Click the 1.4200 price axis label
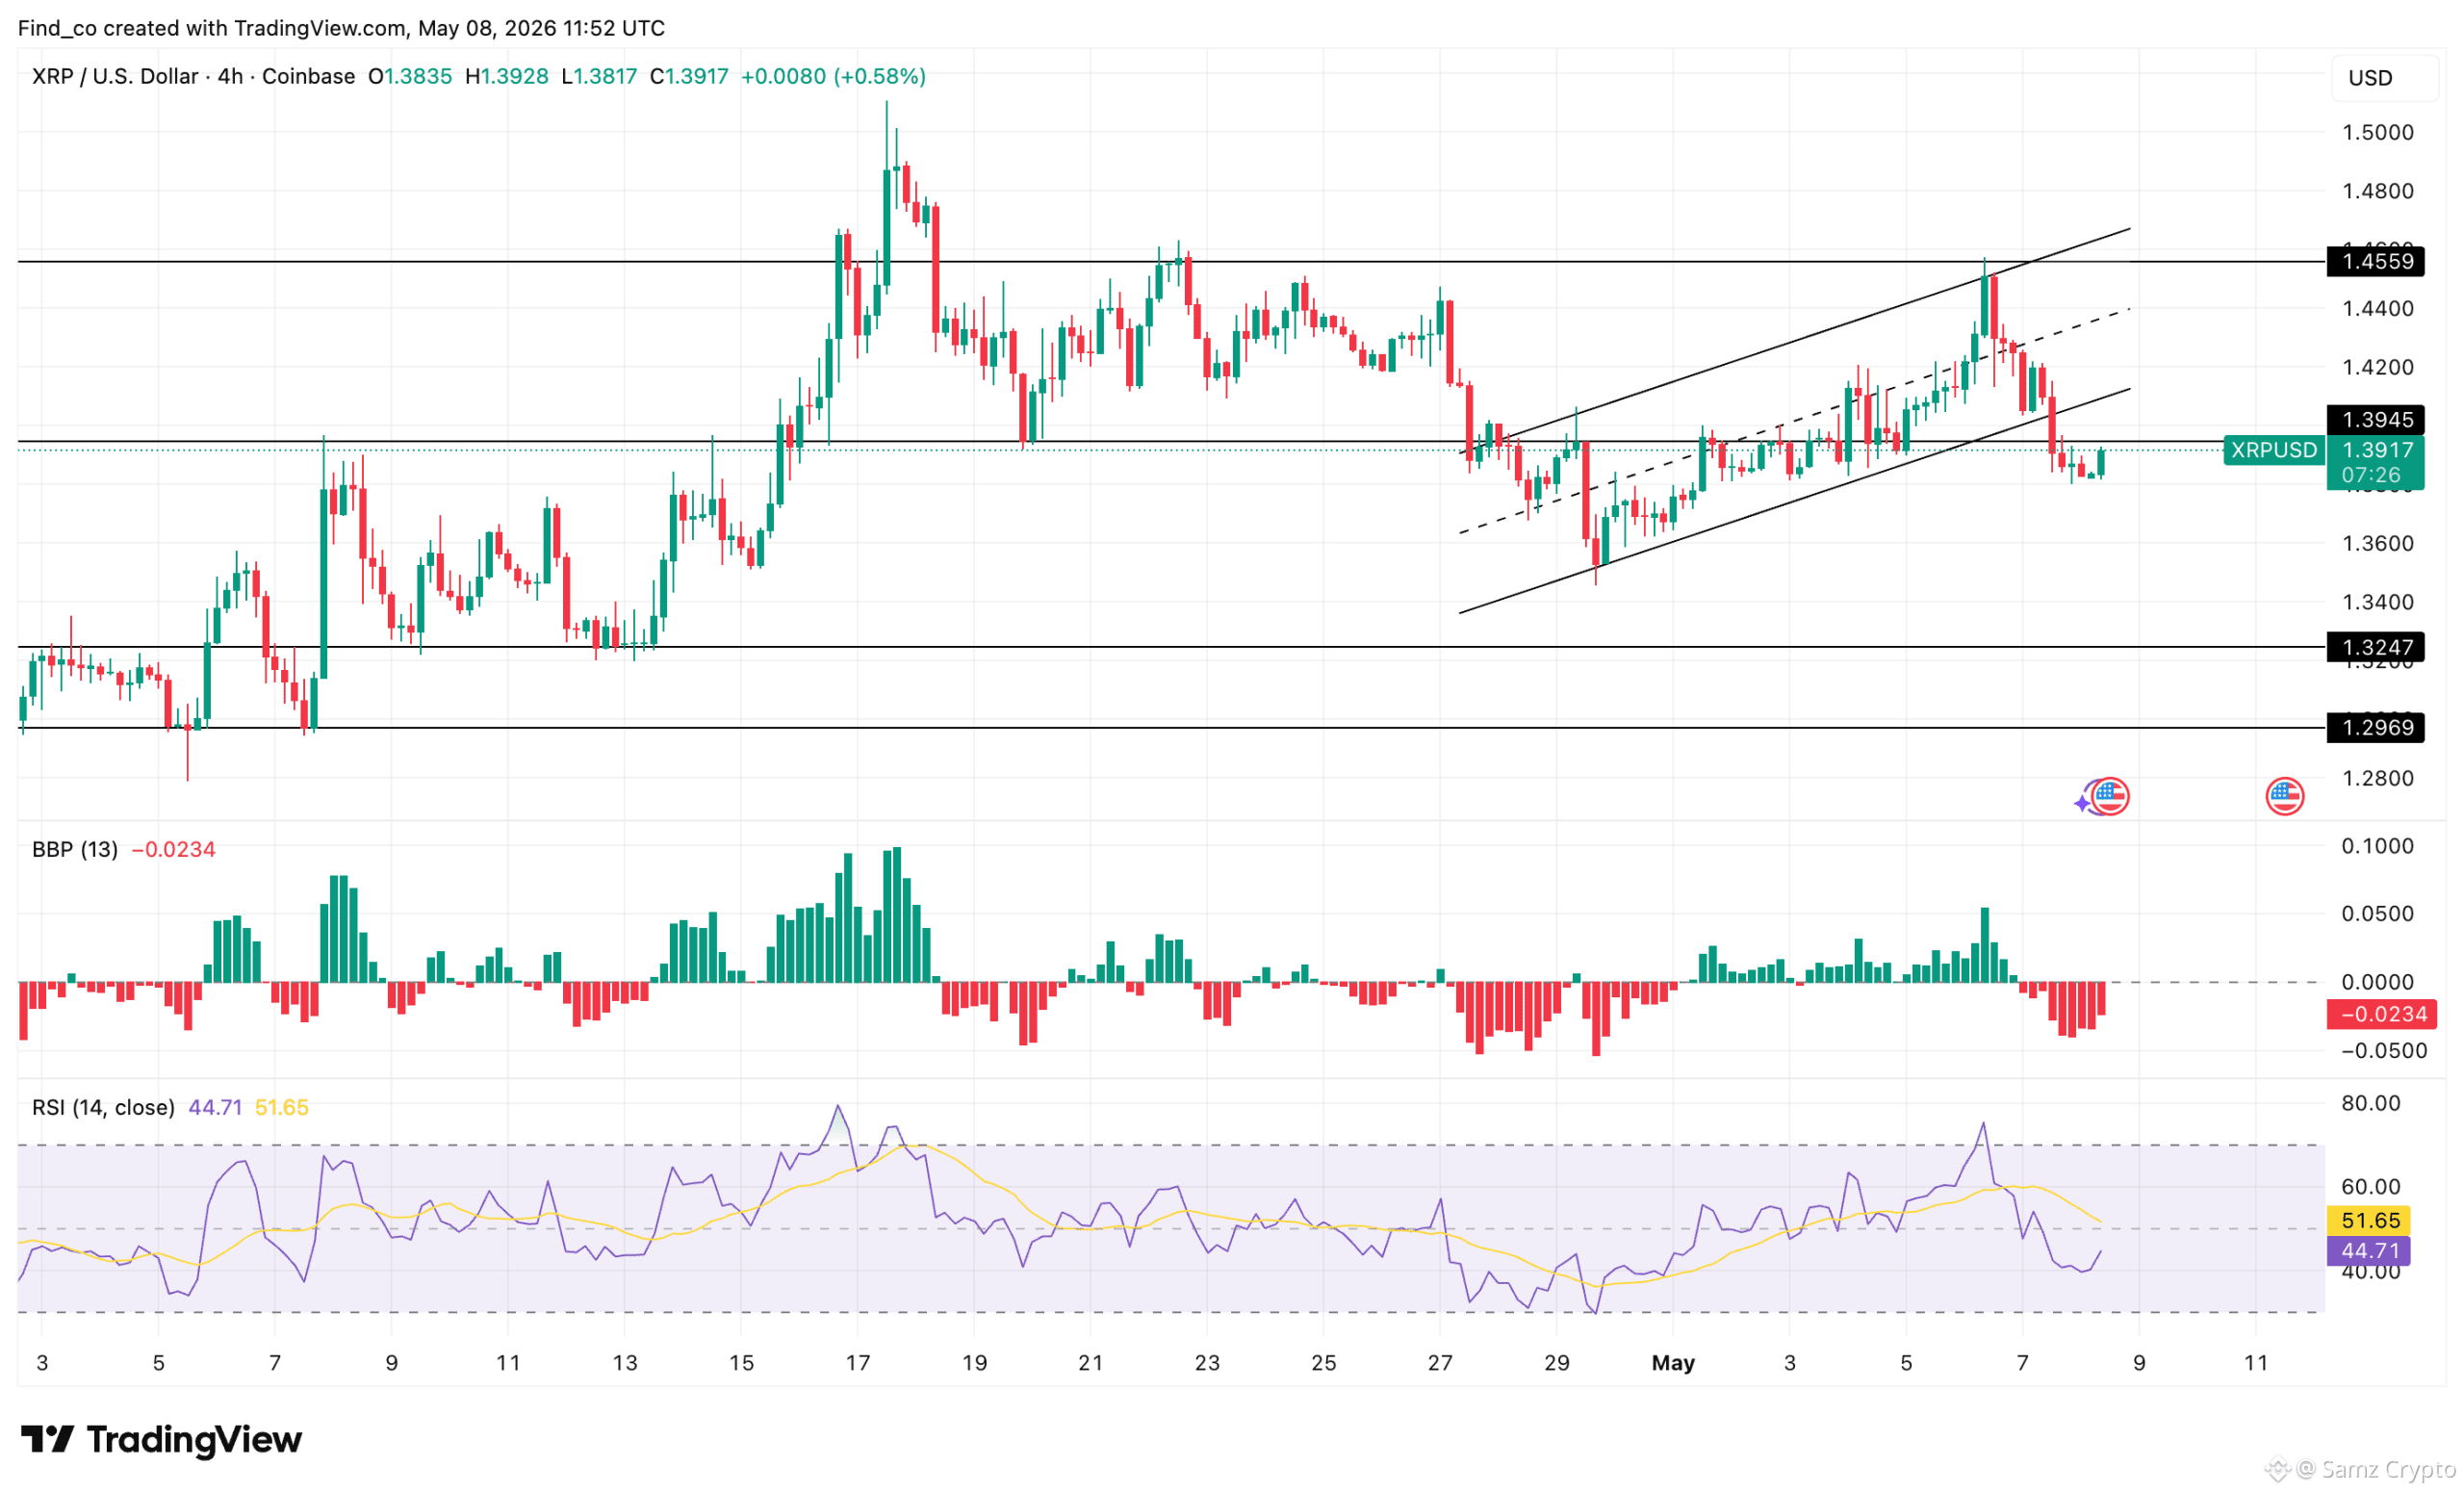Viewport: 2464px width, 1493px height. click(2378, 368)
